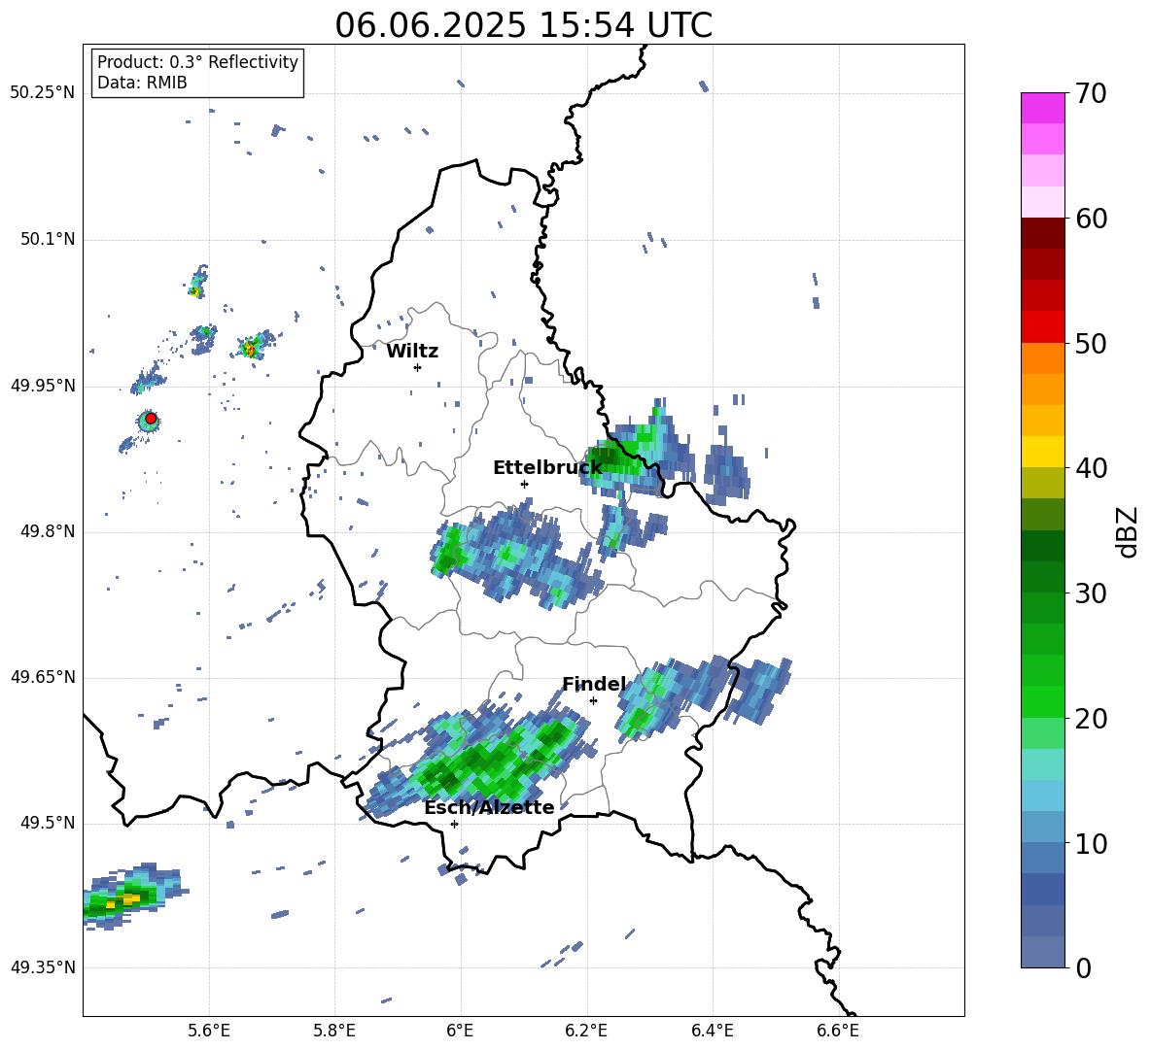Click the 50.25°N latitude label
Viewport: 1151px width, 1050px height.
tap(43, 93)
